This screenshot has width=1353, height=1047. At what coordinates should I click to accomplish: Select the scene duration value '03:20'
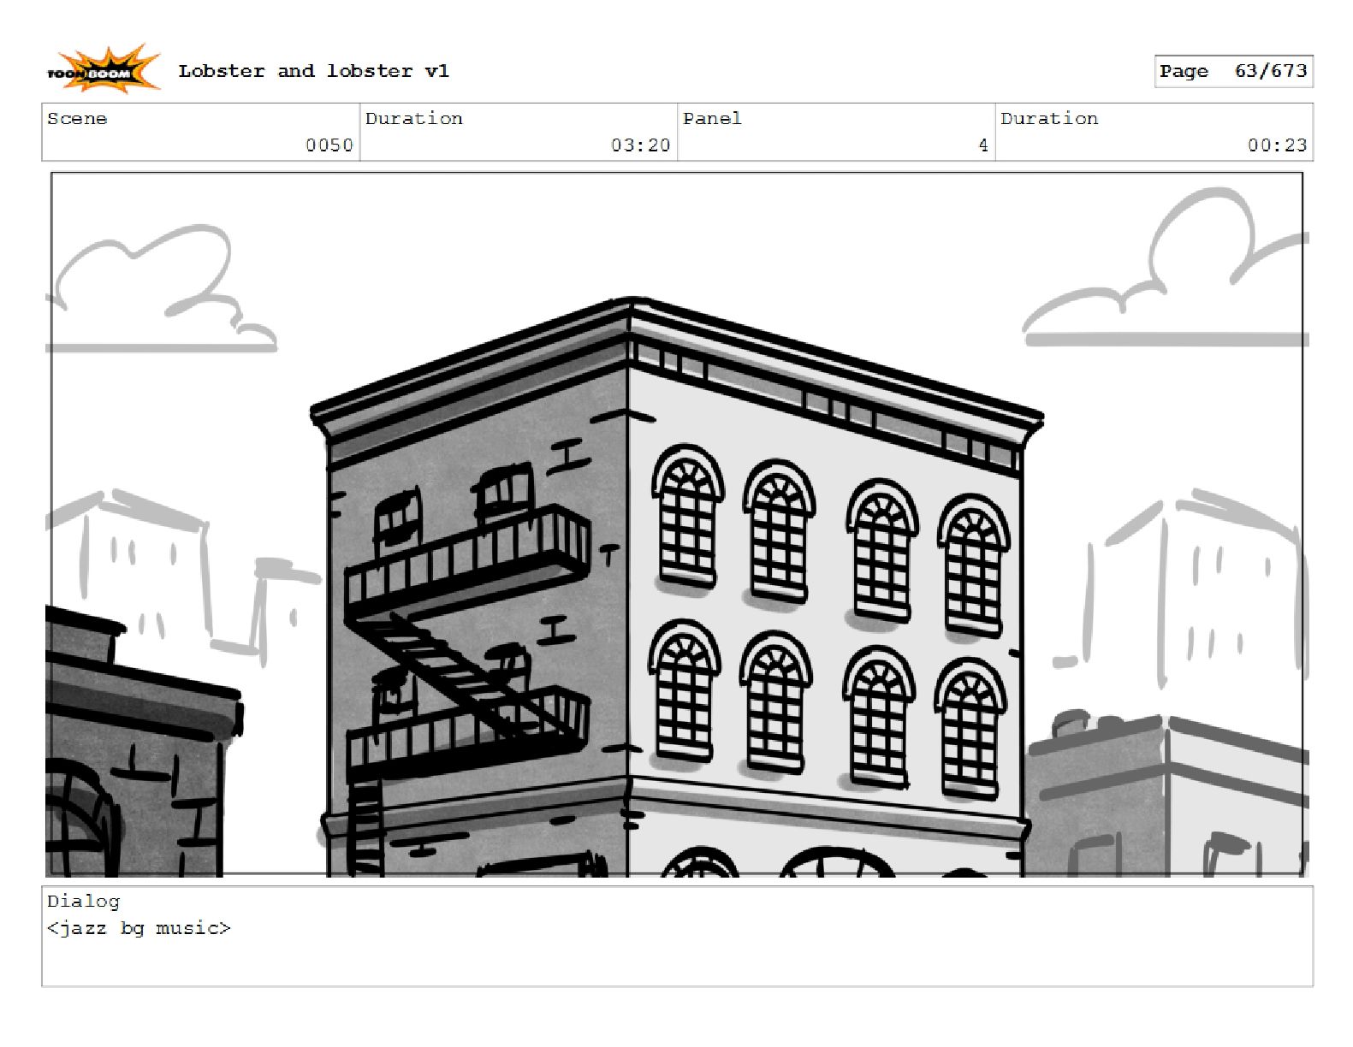point(641,145)
